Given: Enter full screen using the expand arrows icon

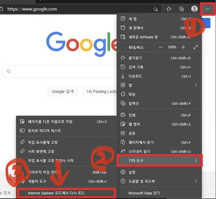Looking at the screenshot, I should [x=195, y=47].
